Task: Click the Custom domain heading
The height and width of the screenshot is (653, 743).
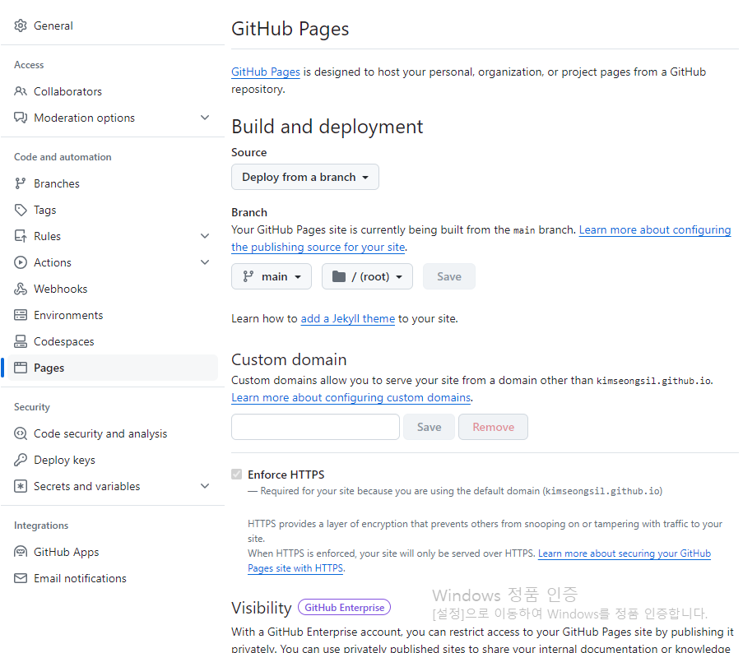Action: tap(289, 360)
